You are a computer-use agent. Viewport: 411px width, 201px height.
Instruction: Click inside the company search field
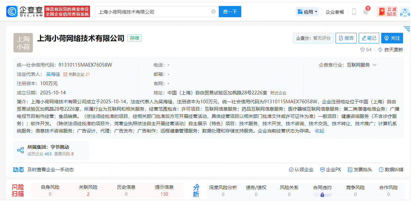tap(152, 12)
